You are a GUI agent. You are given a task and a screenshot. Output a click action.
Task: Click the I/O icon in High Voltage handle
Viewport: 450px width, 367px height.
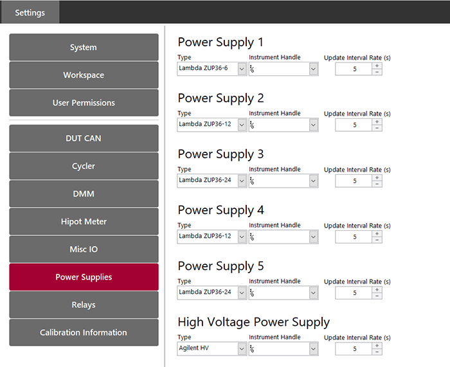click(252, 348)
